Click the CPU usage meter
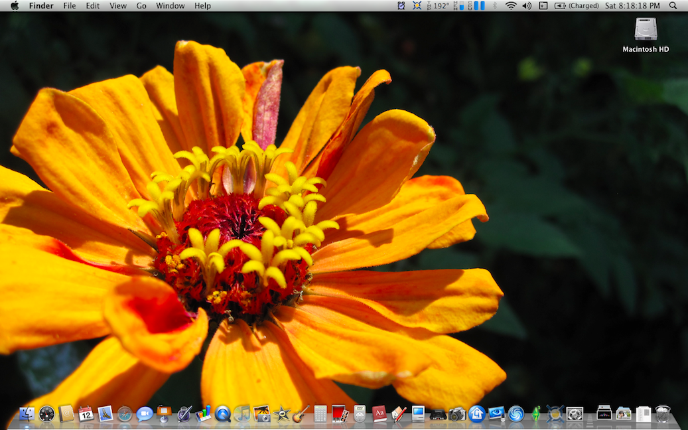 [476, 6]
